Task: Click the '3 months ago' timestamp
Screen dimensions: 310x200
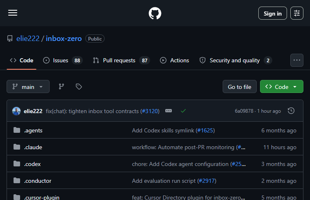Action: pyautogui.click(x=279, y=164)
